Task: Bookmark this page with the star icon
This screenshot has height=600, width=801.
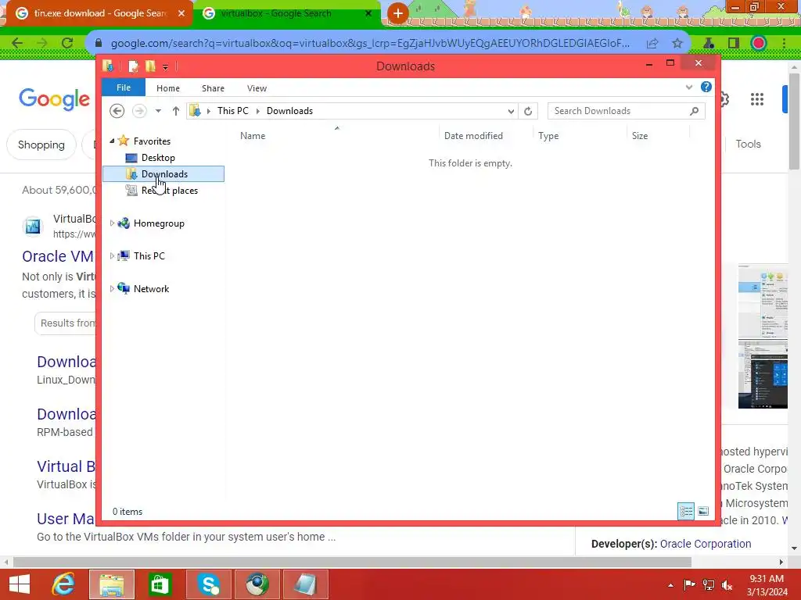Action: tap(677, 44)
